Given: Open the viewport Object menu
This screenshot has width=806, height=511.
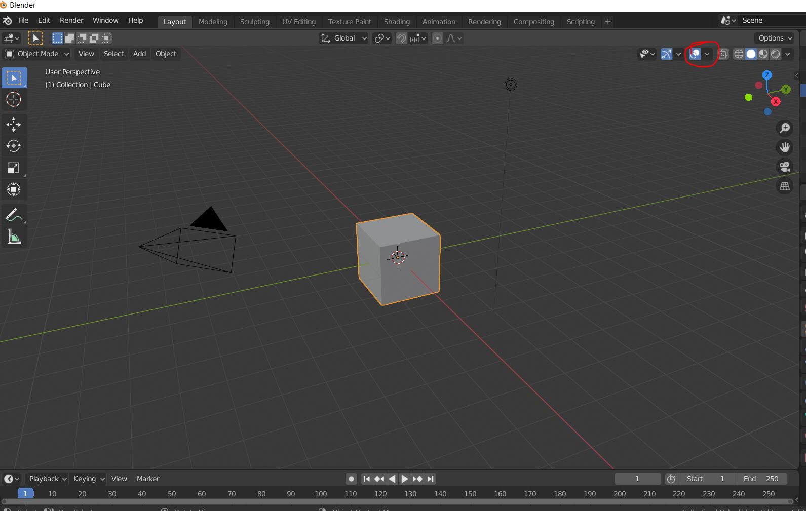Looking at the screenshot, I should pos(166,54).
